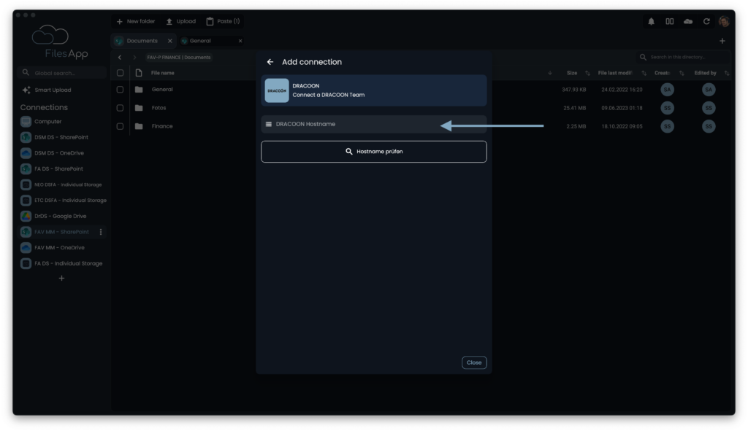Focus the Global search field
748x431 pixels.
point(62,73)
